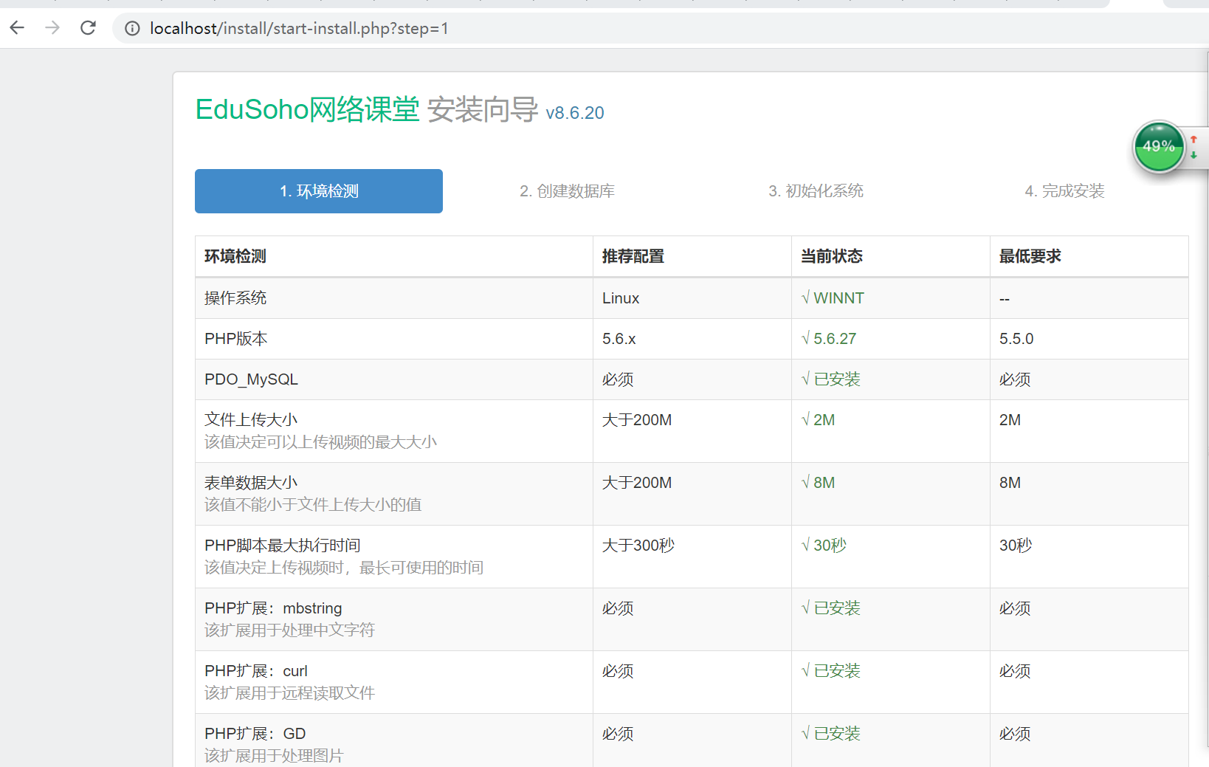Click "必须" in curl recommended column
The image size is (1209, 767).
[618, 671]
